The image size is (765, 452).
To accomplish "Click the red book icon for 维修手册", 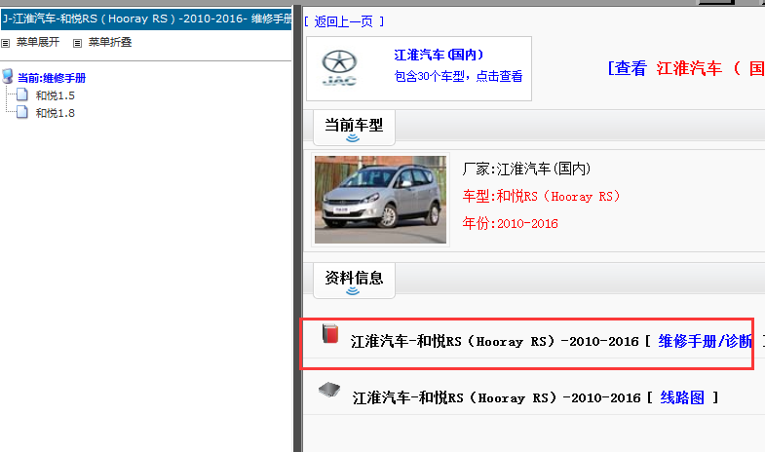I will pos(330,334).
